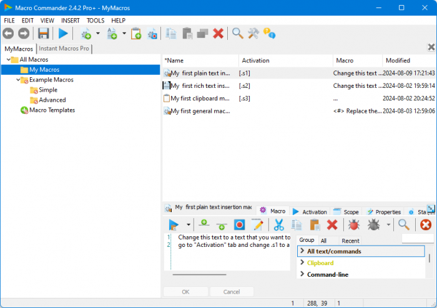The image size is (437, 308).
Task: Collapse the Example Macros folder
Action: pyautogui.click(x=17, y=80)
